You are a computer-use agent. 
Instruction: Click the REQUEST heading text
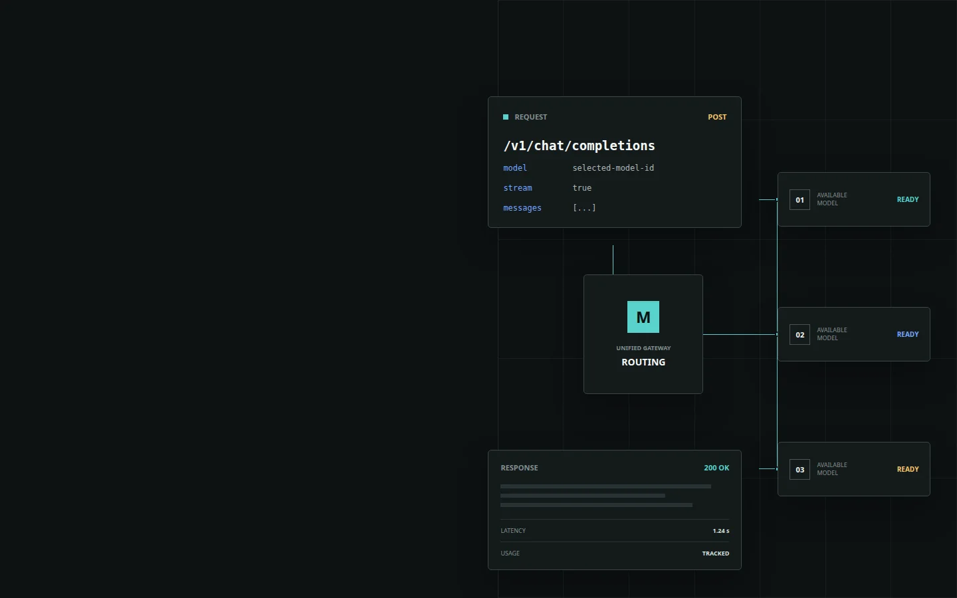(x=531, y=117)
